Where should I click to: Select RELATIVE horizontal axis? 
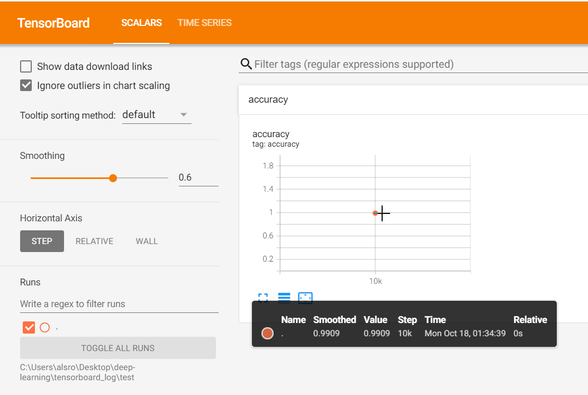pos(95,241)
